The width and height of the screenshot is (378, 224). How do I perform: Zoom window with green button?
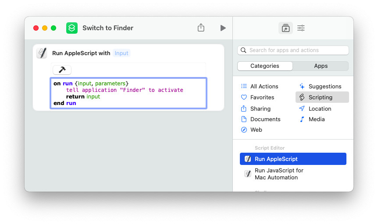53,28
